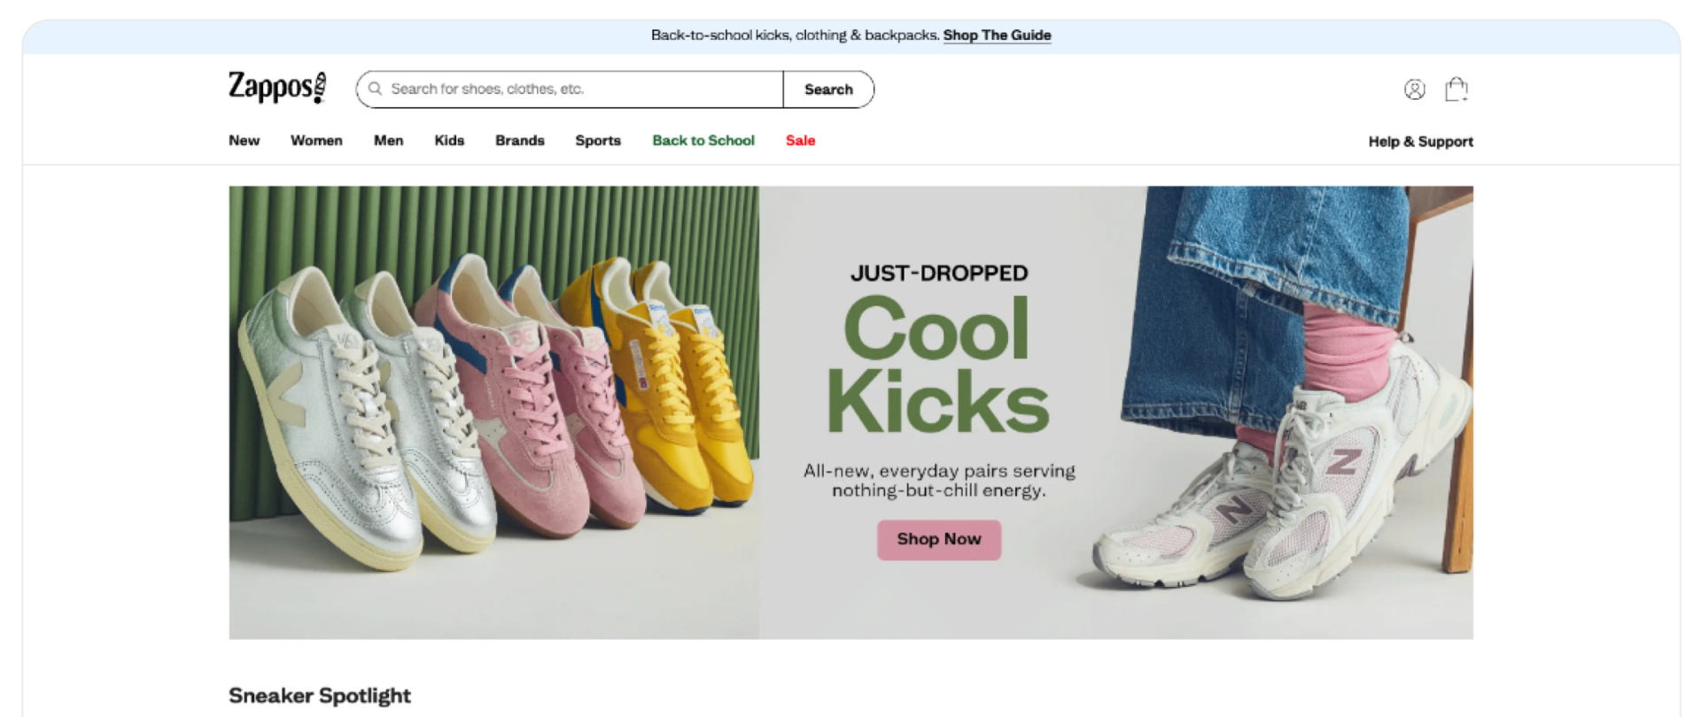Open the Brands menu

tap(519, 141)
